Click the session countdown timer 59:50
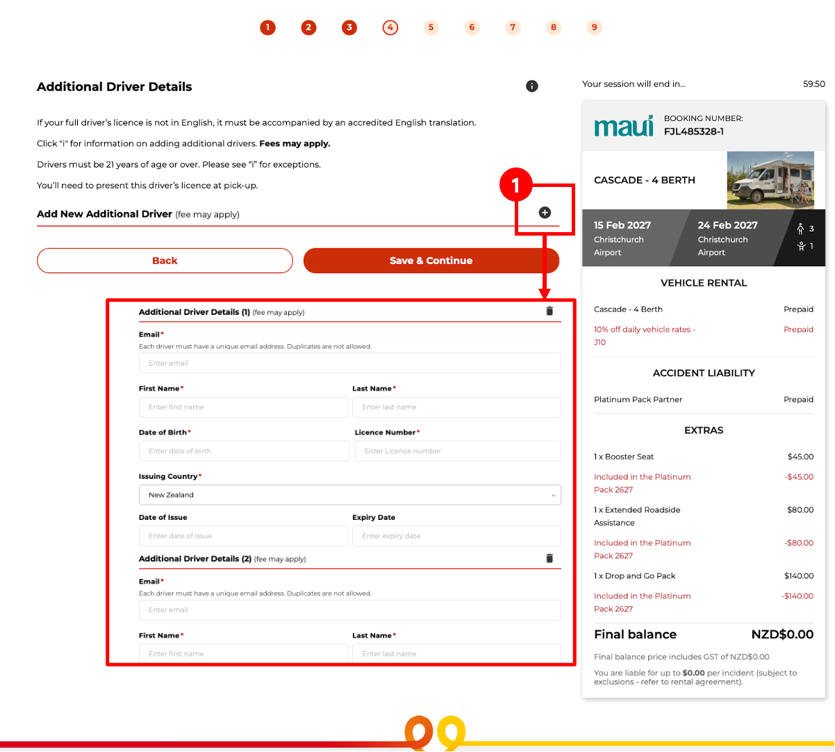The image size is (835, 752). [x=814, y=84]
